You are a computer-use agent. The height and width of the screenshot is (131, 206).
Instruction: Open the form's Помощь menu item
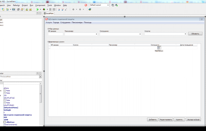[87, 23]
